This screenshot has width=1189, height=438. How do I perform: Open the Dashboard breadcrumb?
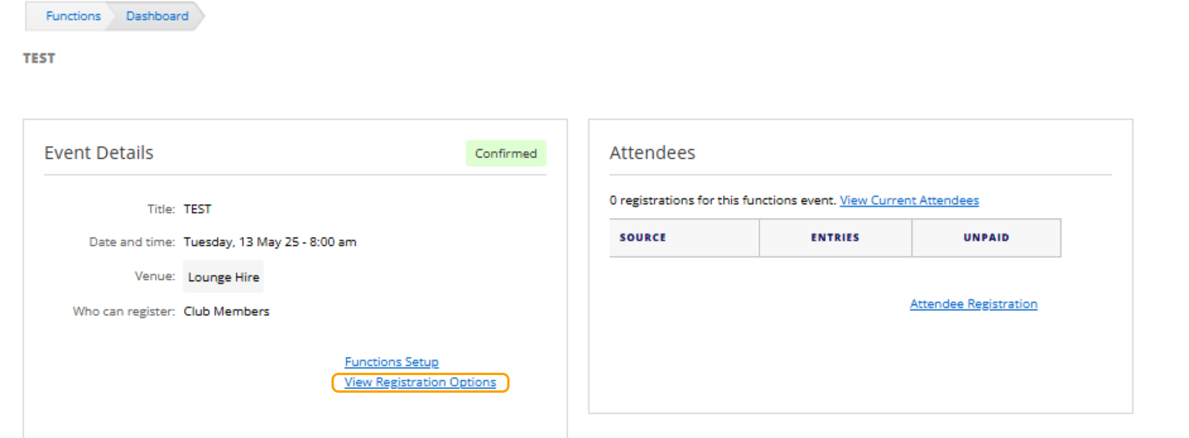[157, 16]
